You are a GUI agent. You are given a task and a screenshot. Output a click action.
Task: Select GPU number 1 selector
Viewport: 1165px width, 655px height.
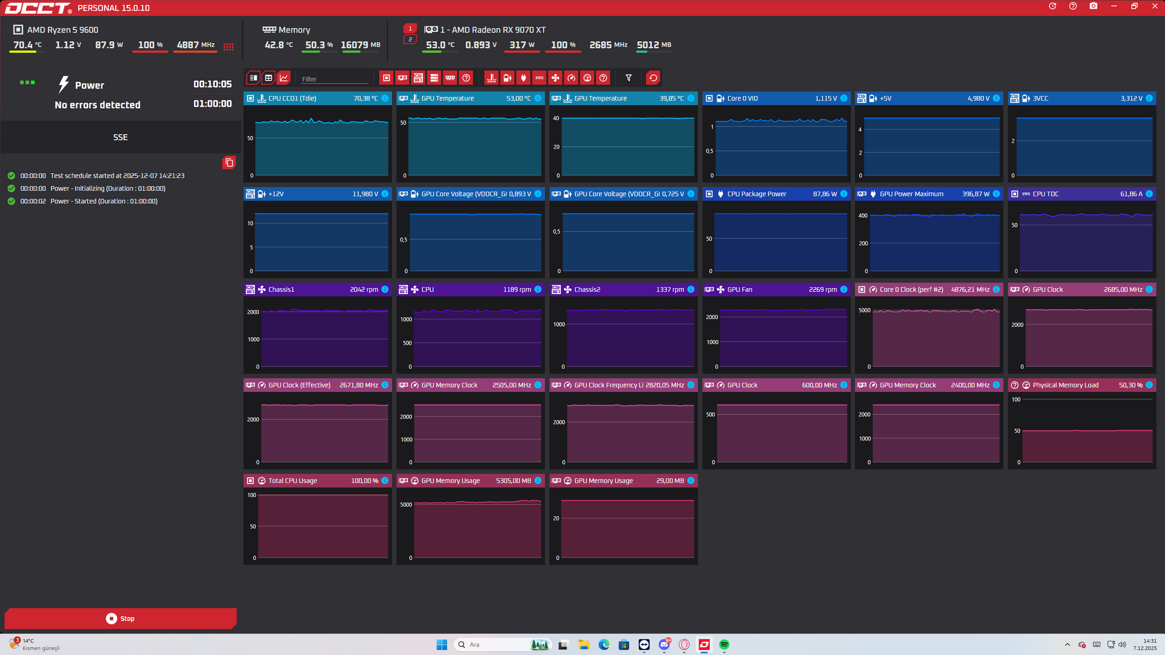point(410,29)
